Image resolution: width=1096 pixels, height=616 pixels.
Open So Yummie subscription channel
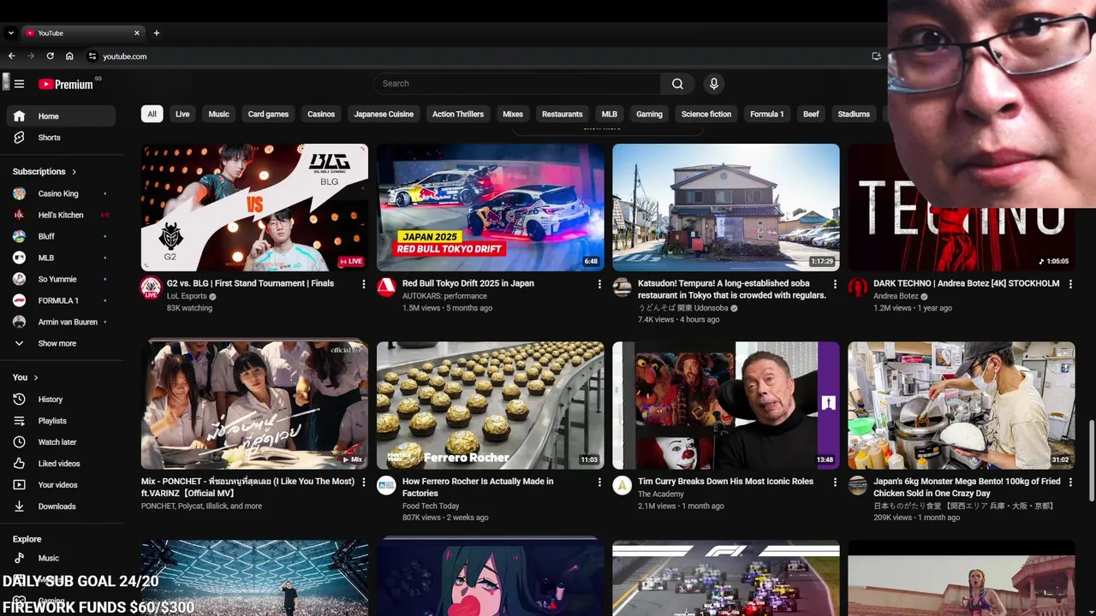61,279
